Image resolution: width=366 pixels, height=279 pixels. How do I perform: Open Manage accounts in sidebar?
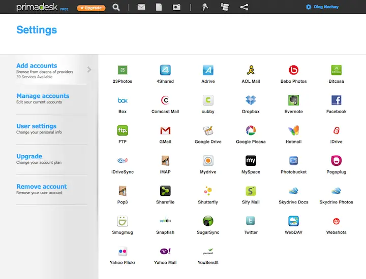pos(43,96)
